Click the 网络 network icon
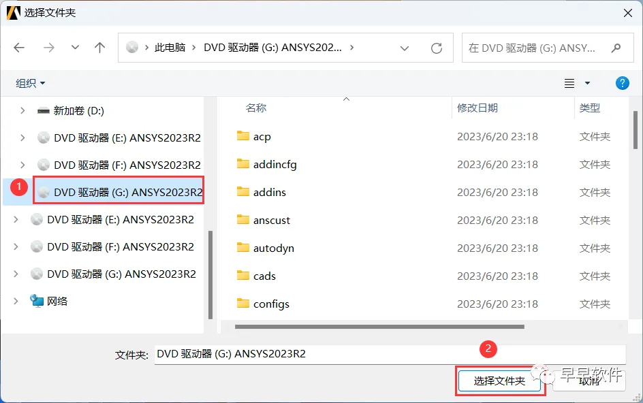Viewport: 643px width, 403px height. (37, 301)
